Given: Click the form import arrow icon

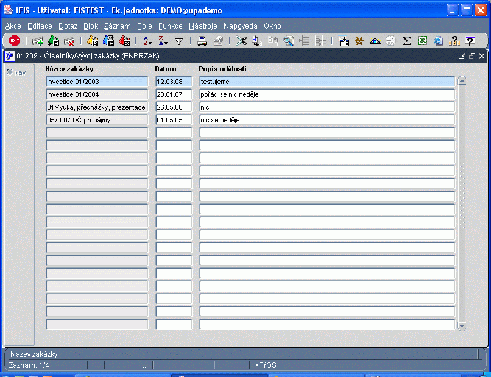Looking at the screenshot, I should 344,41.
